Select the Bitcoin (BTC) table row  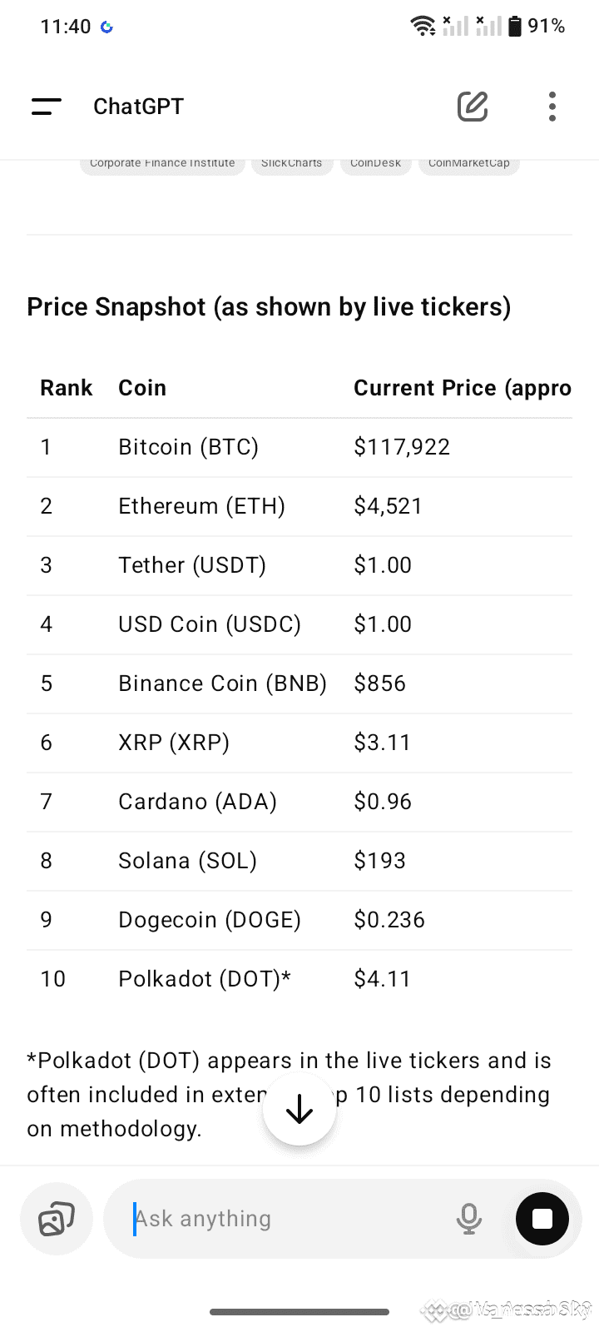click(x=299, y=447)
